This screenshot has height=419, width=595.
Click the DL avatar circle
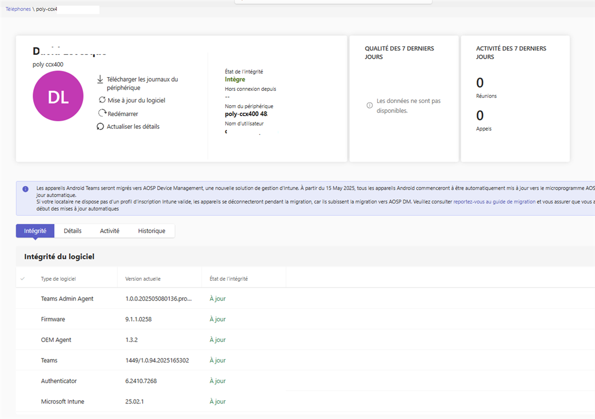tap(58, 96)
